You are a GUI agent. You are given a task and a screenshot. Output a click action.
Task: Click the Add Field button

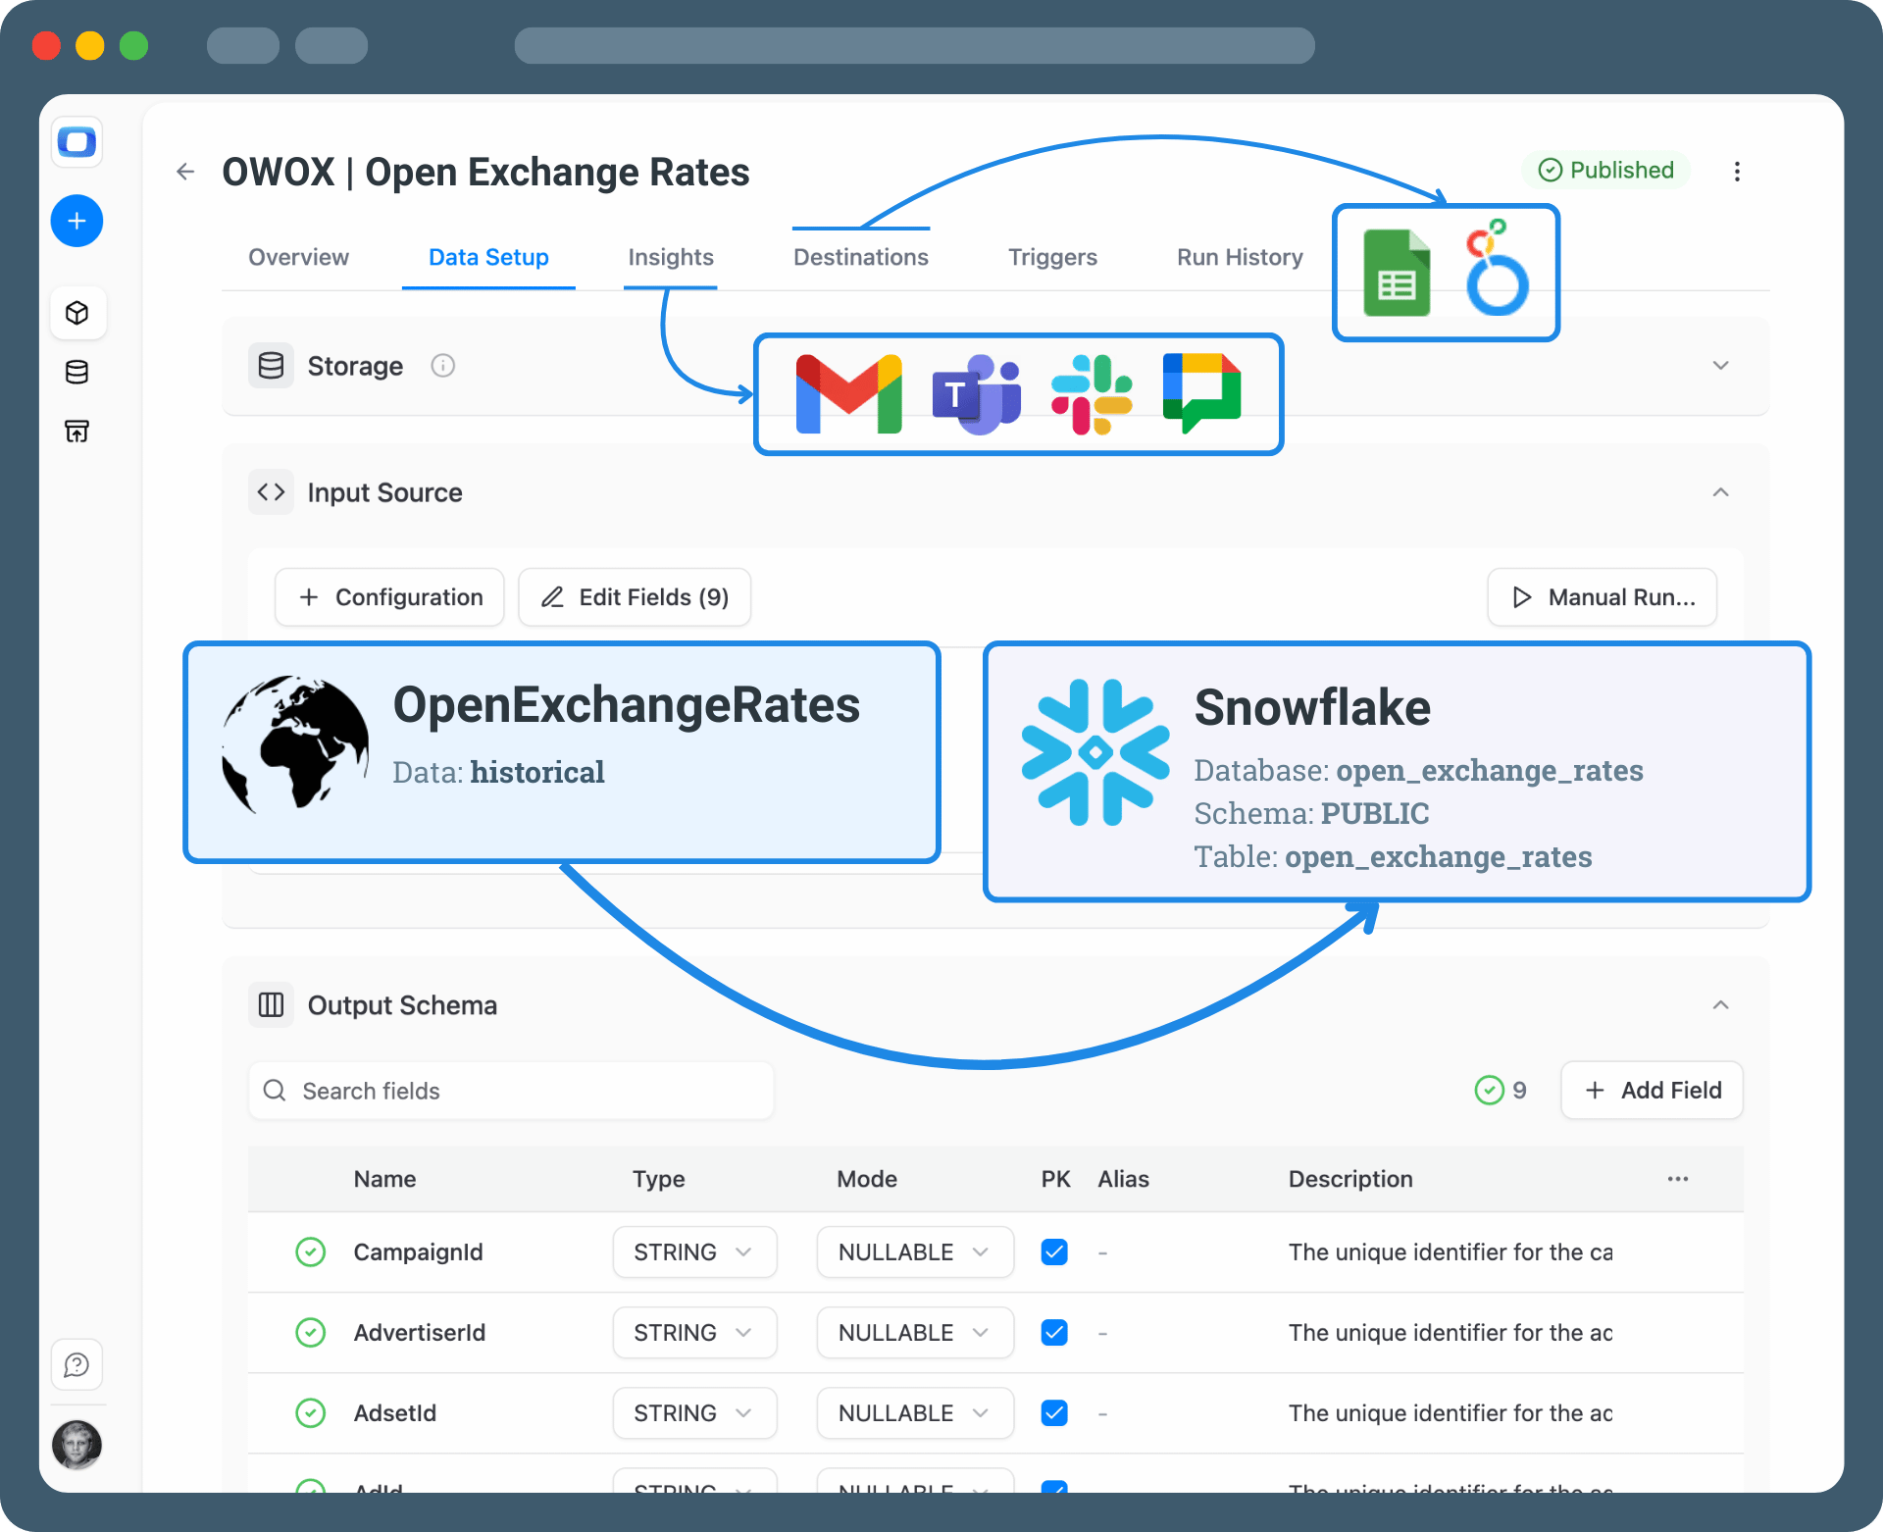tap(1653, 1091)
